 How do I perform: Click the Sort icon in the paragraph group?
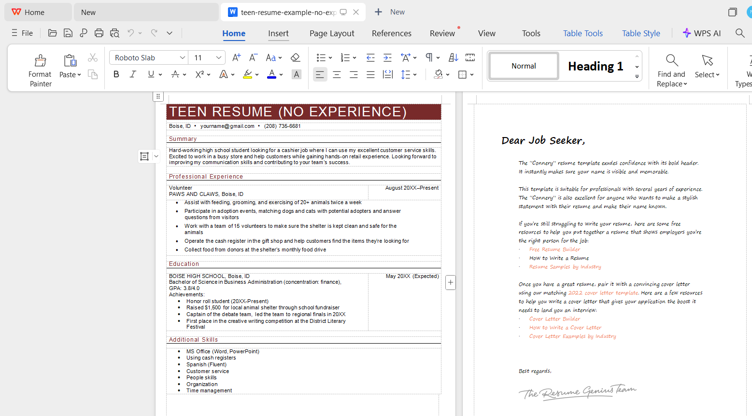pos(453,57)
